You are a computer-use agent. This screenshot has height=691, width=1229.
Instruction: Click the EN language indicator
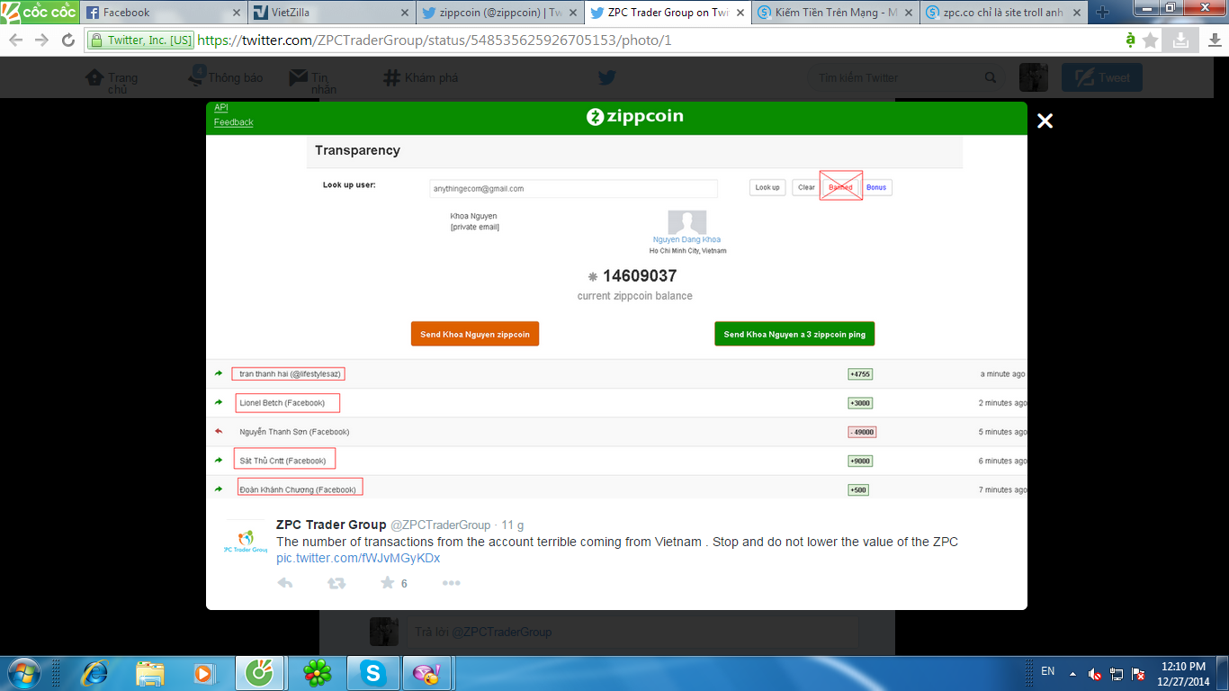(1047, 671)
